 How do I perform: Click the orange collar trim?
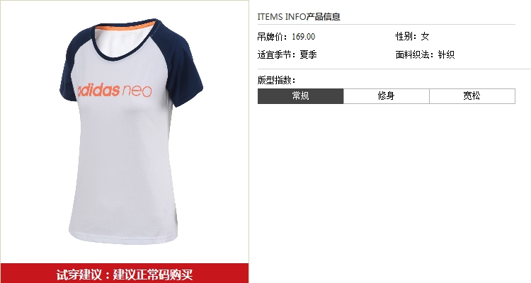(126, 25)
